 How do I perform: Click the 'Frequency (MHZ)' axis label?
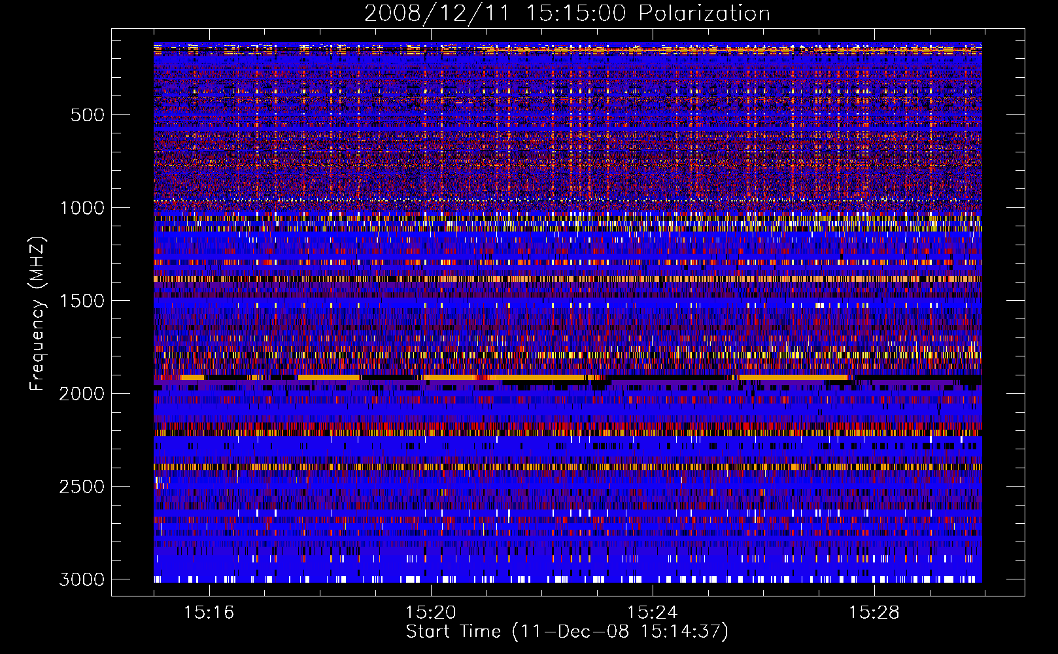pyautogui.click(x=38, y=313)
